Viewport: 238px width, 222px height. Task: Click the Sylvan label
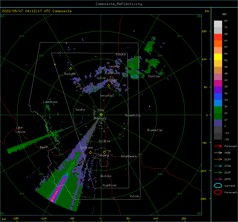point(101,78)
